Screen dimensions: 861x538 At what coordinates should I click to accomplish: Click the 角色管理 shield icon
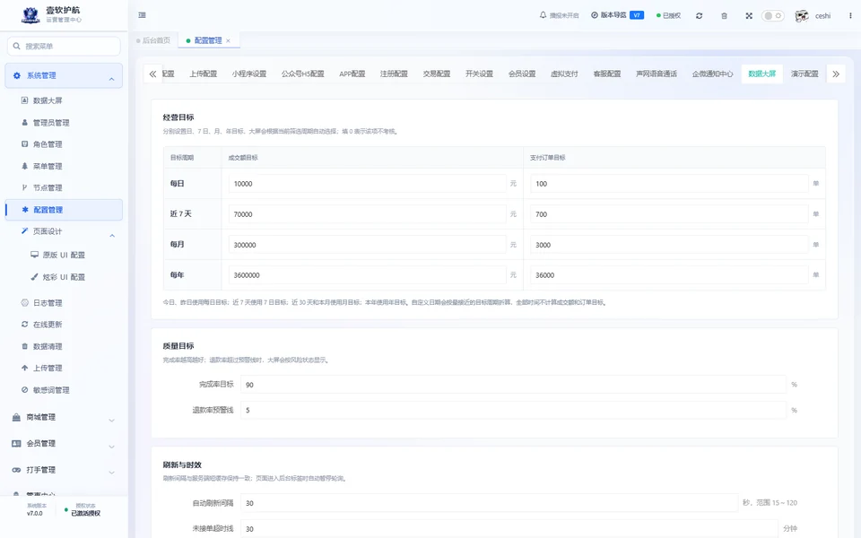pyautogui.click(x=24, y=143)
